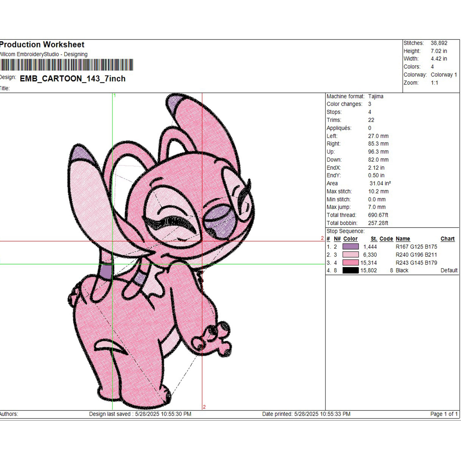
Task: Click the 'Page 1 of 1' indicator
Action: [x=444, y=414]
